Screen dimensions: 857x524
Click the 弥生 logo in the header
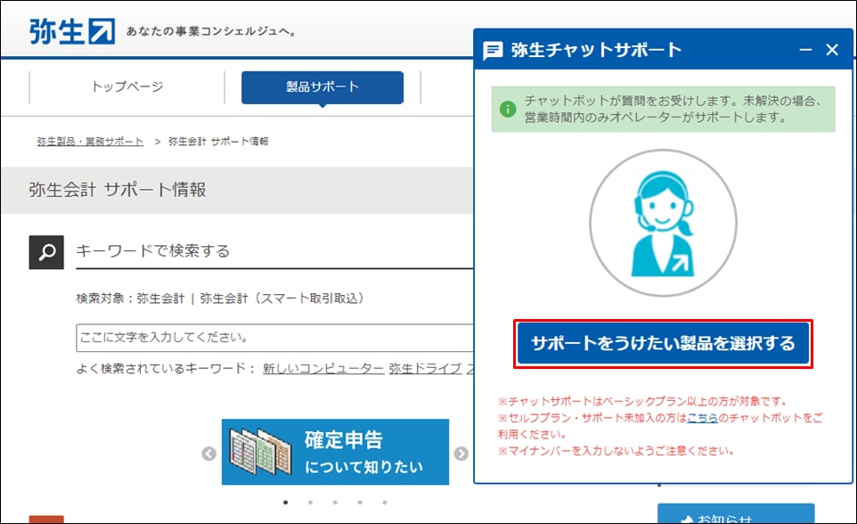[x=72, y=31]
